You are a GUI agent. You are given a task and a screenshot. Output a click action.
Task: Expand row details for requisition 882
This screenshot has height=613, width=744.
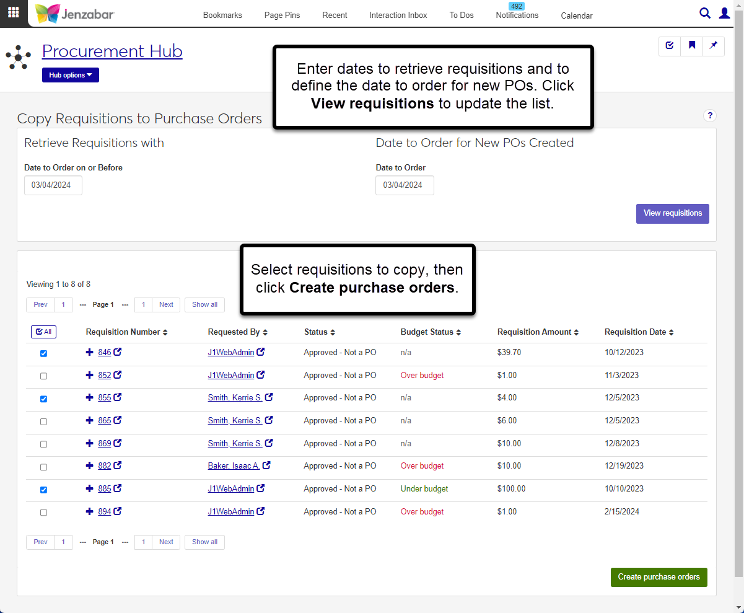click(89, 465)
